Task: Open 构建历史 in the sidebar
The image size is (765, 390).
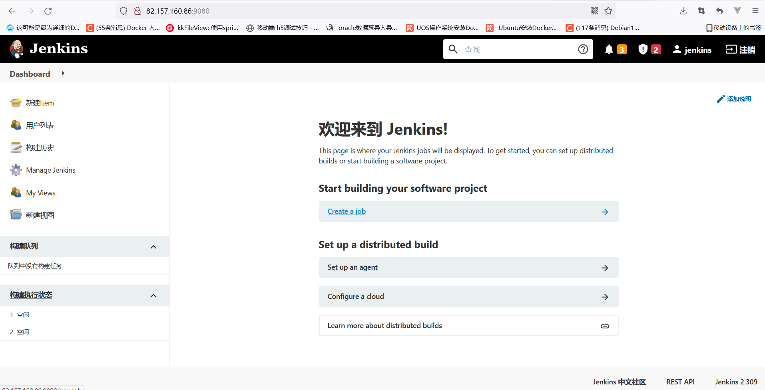Action: pyautogui.click(x=40, y=148)
